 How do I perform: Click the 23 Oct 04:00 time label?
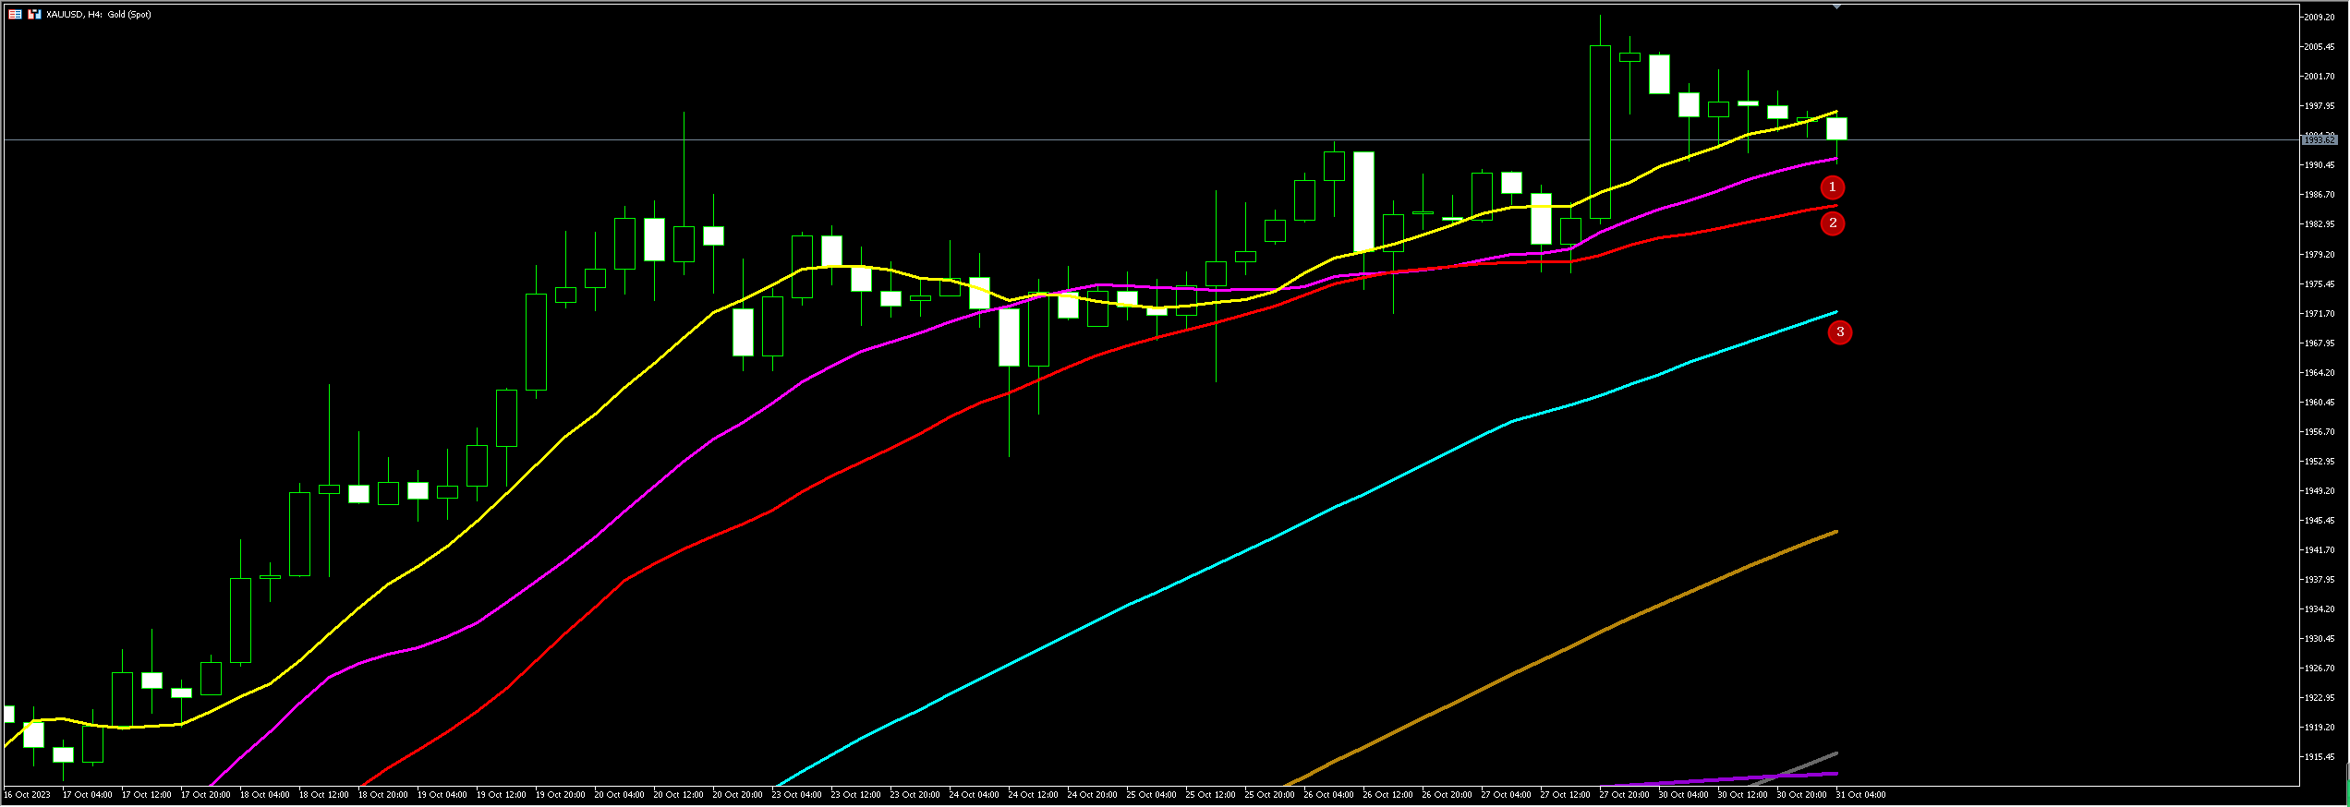tap(797, 795)
